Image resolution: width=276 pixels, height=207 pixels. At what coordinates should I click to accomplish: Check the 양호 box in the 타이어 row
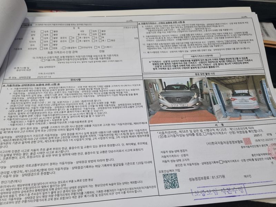[x=42, y=41]
